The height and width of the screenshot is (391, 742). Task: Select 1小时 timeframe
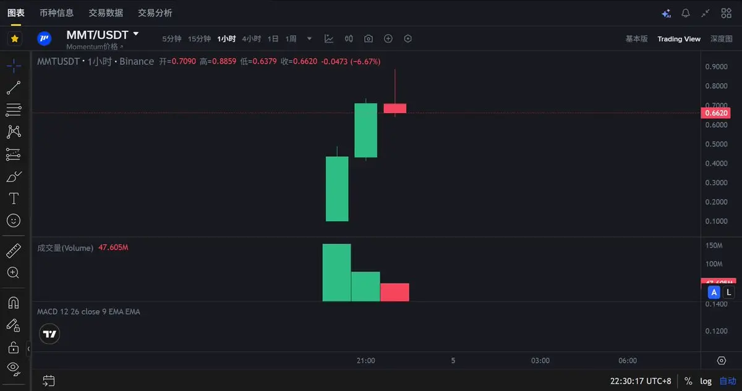click(226, 39)
